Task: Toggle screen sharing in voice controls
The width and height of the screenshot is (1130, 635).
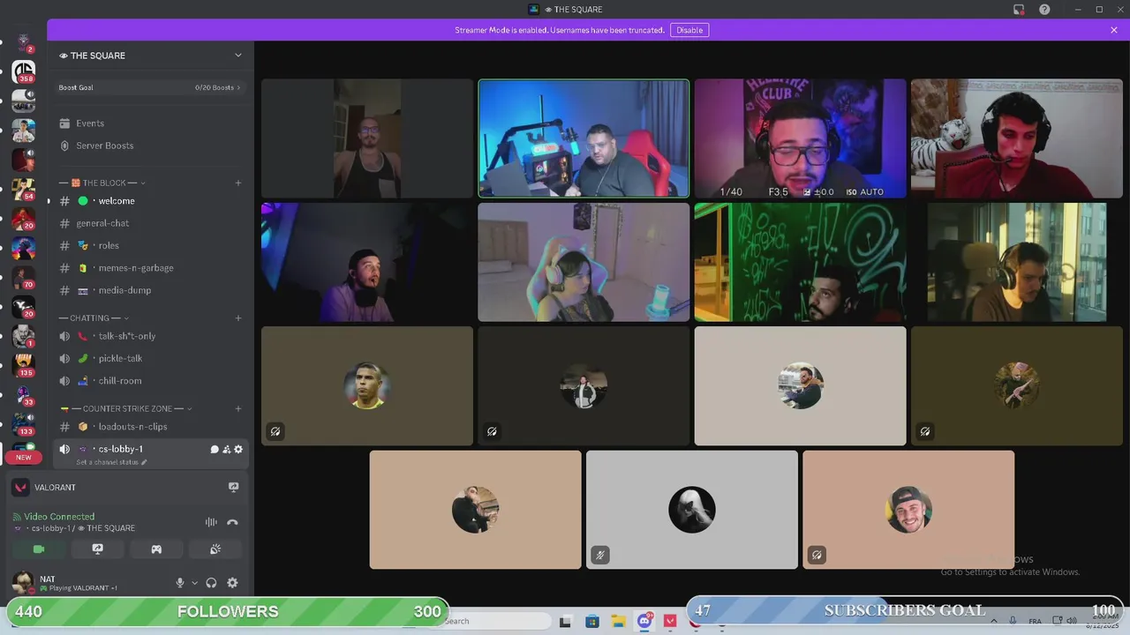Action: click(x=97, y=549)
